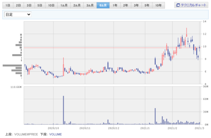Click the 30M volume axis label
The image size is (211, 138).
[206, 112]
